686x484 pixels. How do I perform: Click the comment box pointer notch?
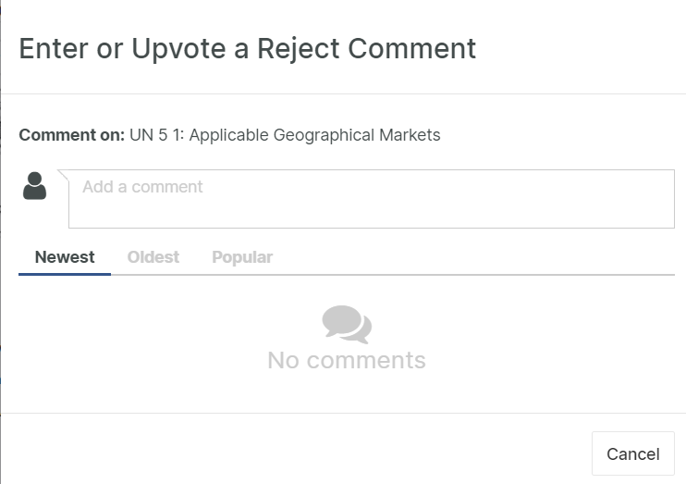point(63,176)
